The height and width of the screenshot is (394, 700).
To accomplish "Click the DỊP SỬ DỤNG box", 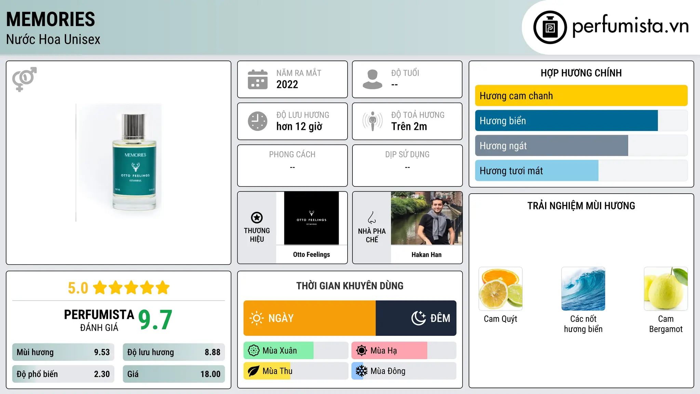I will pyautogui.click(x=407, y=166).
